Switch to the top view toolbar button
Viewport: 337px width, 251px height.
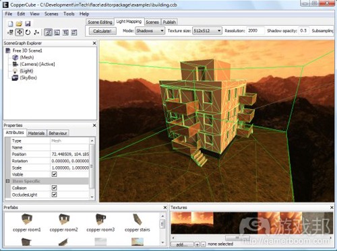[x=57, y=32]
